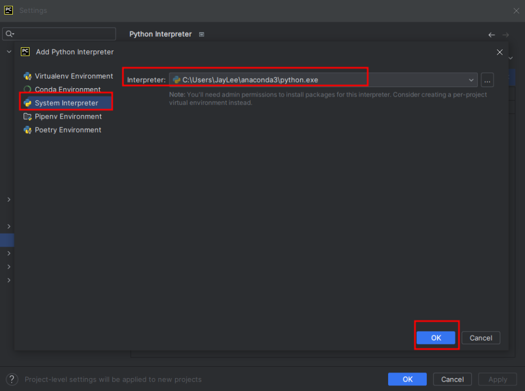Image resolution: width=525 pixels, height=391 pixels.
Task: Click the Interpreter path combo box field
Action: pyautogui.click(x=323, y=80)
